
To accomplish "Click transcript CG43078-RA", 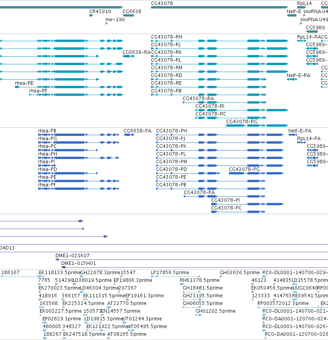I will (224, 102).
